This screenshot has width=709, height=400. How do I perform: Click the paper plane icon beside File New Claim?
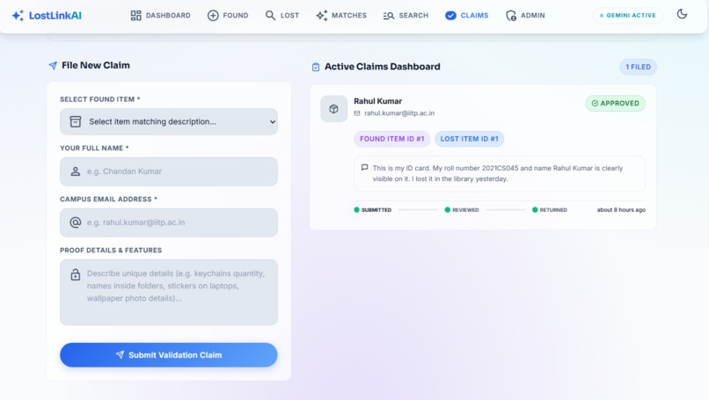(53, 66)
